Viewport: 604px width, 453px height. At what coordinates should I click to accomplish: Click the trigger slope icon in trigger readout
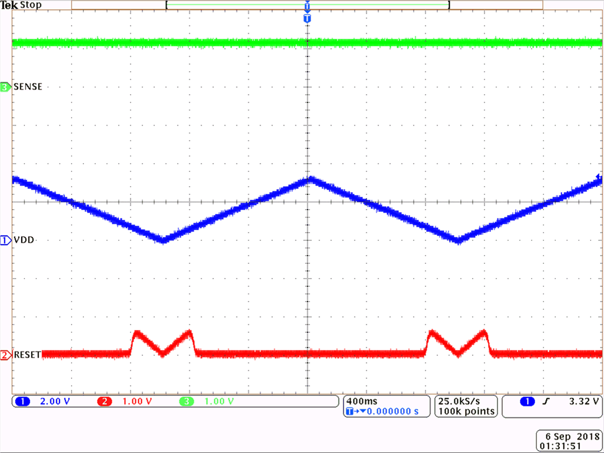pos(546,401)
